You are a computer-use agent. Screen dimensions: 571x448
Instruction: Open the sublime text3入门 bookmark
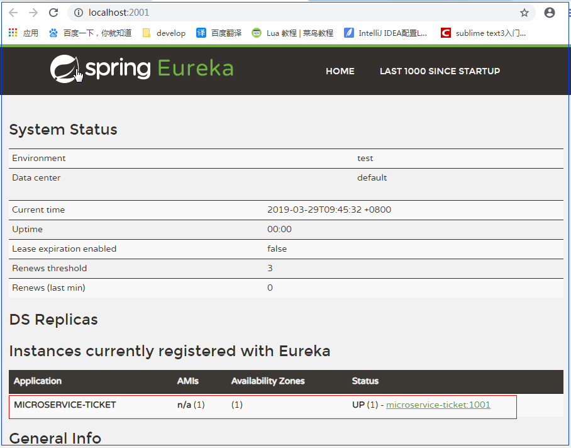[483, 33]
